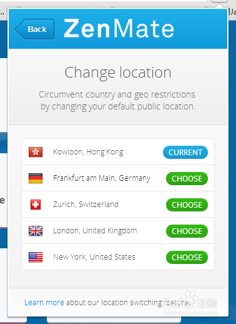Click the location switching feature text
The width and height of the screenshot is (236, 324).
pos(127,303)
